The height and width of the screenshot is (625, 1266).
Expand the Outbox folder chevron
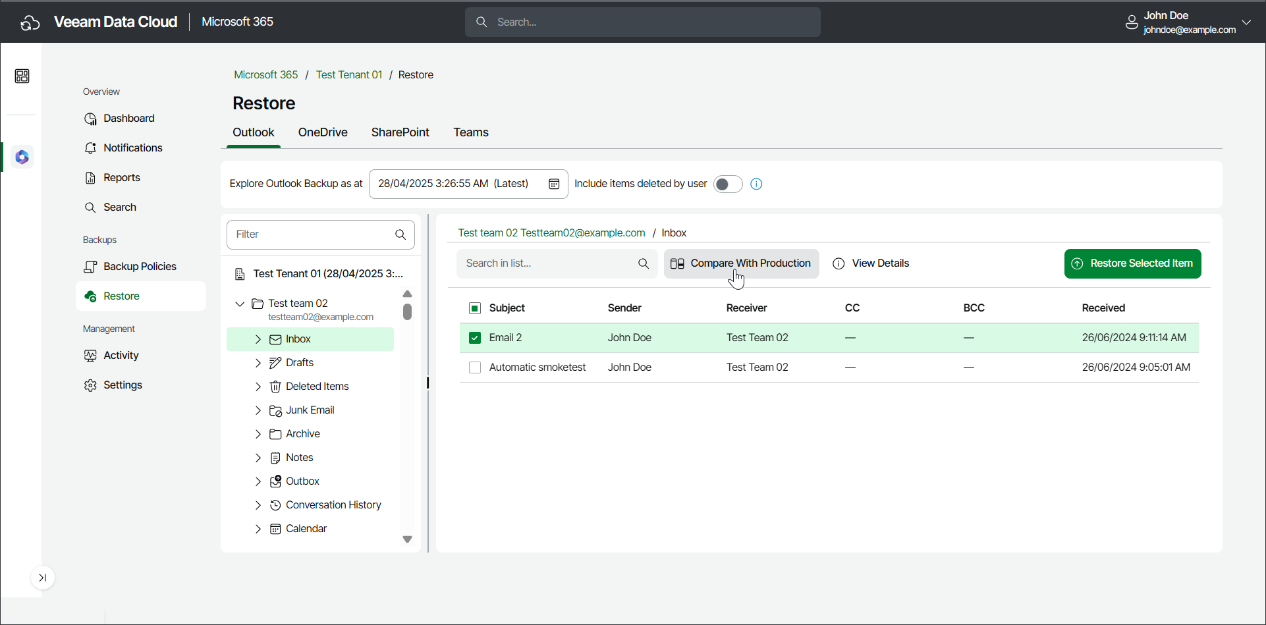(x=258, y=481)
